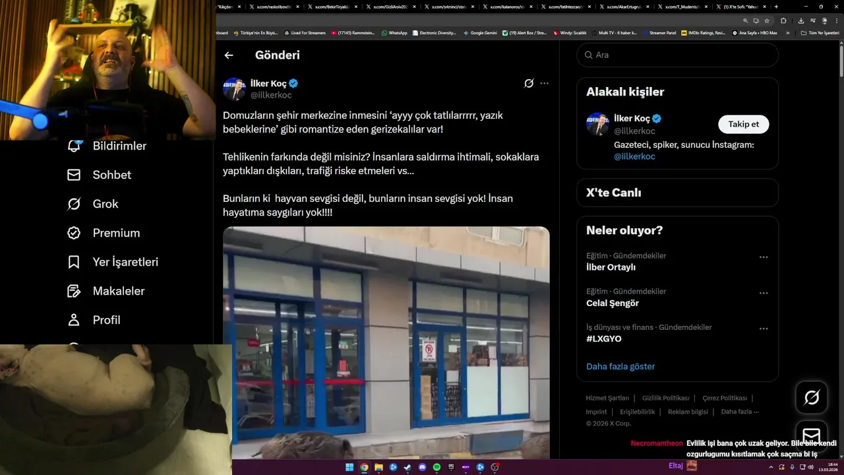Open Epic Games launcher from taskbar
Screen dimensions: 844x475
pos(451,467)
